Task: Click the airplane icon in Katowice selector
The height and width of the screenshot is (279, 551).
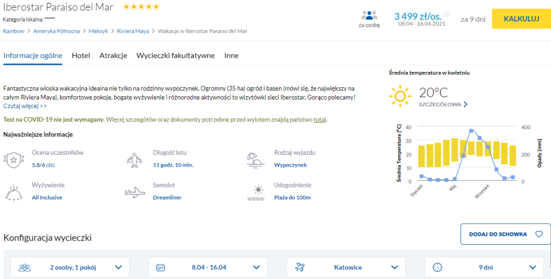Action: [x=299, y=267]
